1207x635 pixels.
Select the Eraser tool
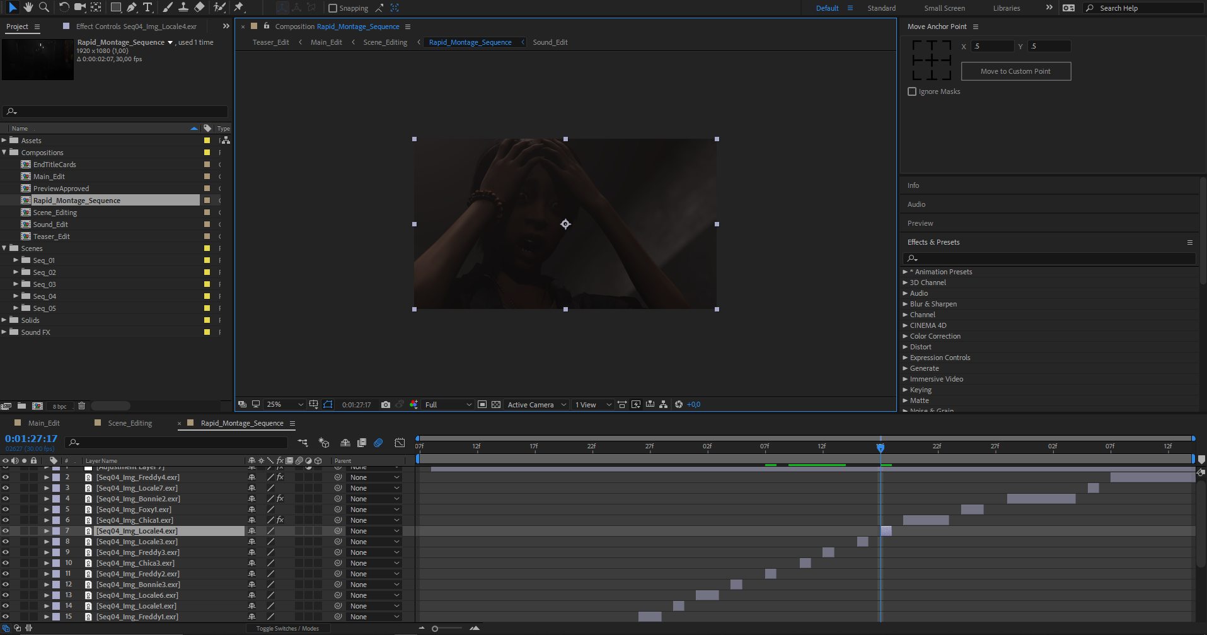(x=199, y=8)
